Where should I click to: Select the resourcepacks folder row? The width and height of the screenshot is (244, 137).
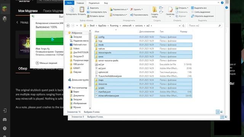pos(143,53)
